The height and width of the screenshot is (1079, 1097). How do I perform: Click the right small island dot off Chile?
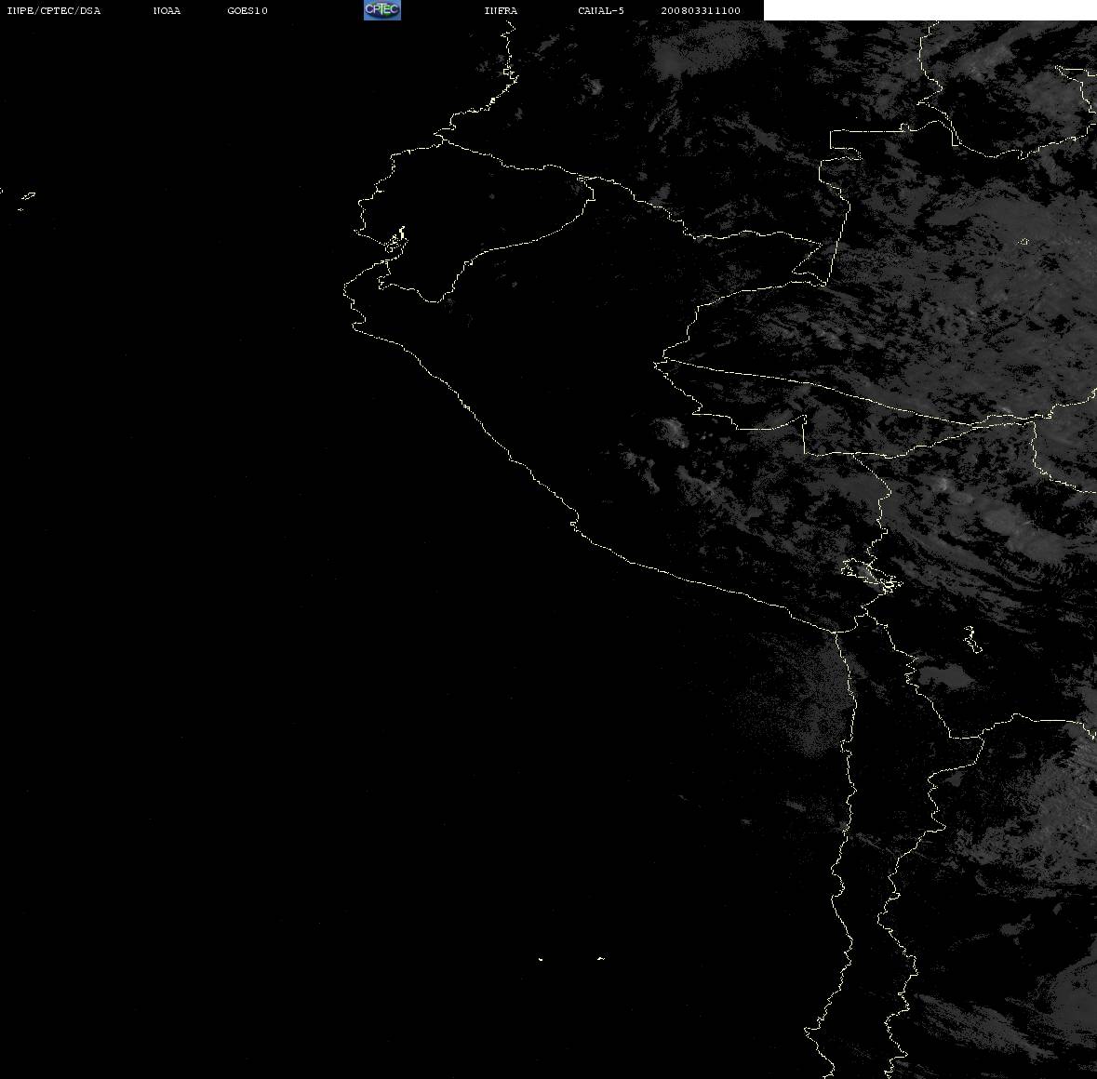coord(601,958)
